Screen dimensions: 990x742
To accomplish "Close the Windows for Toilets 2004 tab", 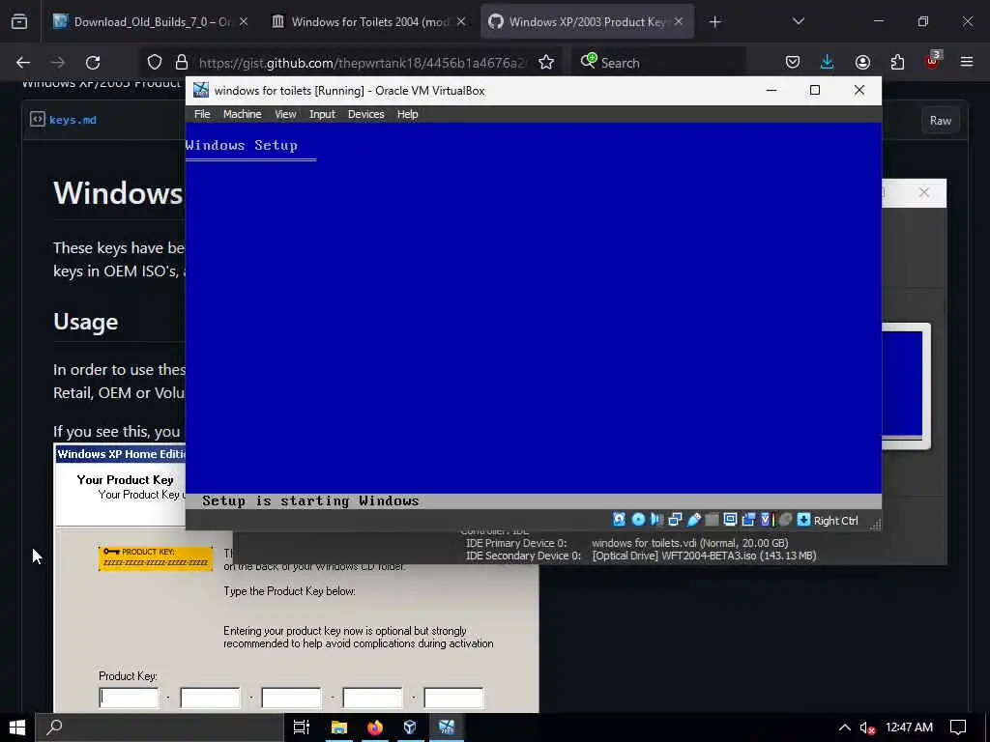I will (x=461, y=21).
